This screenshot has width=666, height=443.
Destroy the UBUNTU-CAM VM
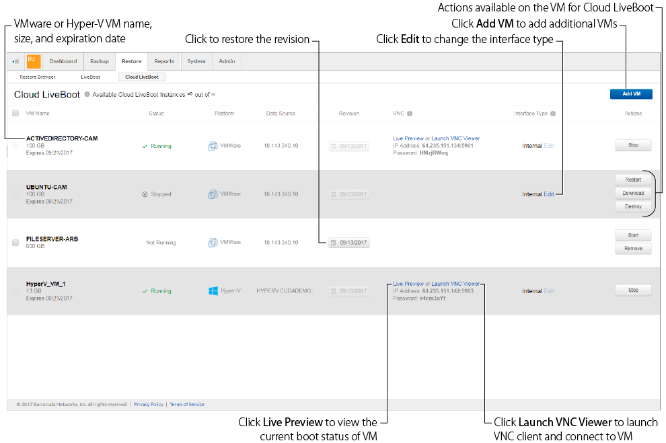pyautogui.click(x=633, y=206)
